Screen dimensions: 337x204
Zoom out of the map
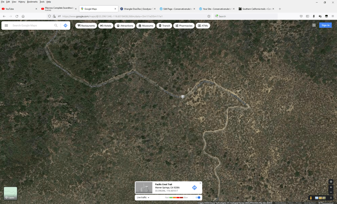click(x=331, y=192)
